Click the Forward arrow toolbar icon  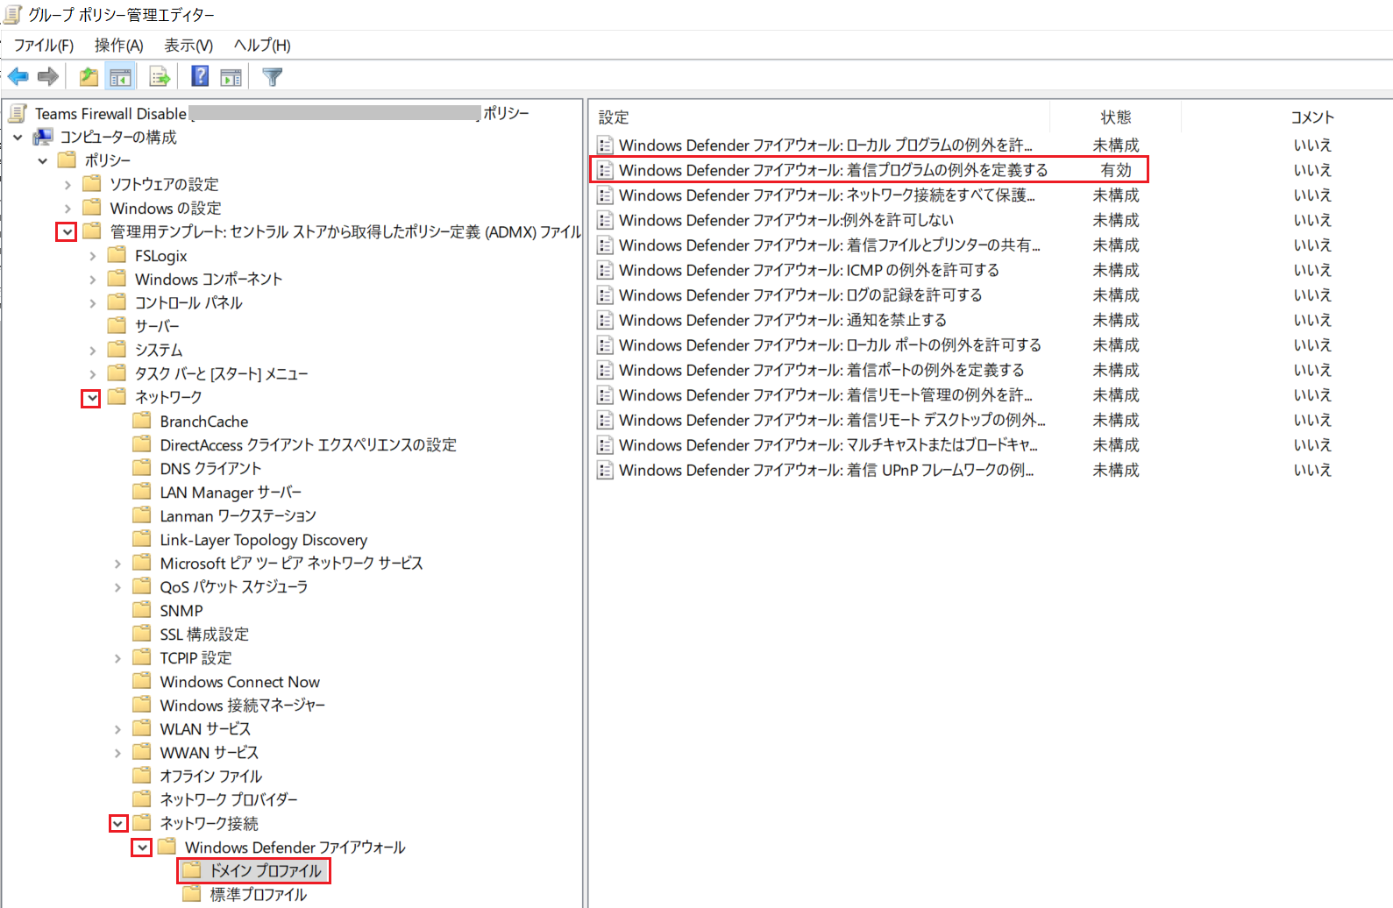(48, 77)
